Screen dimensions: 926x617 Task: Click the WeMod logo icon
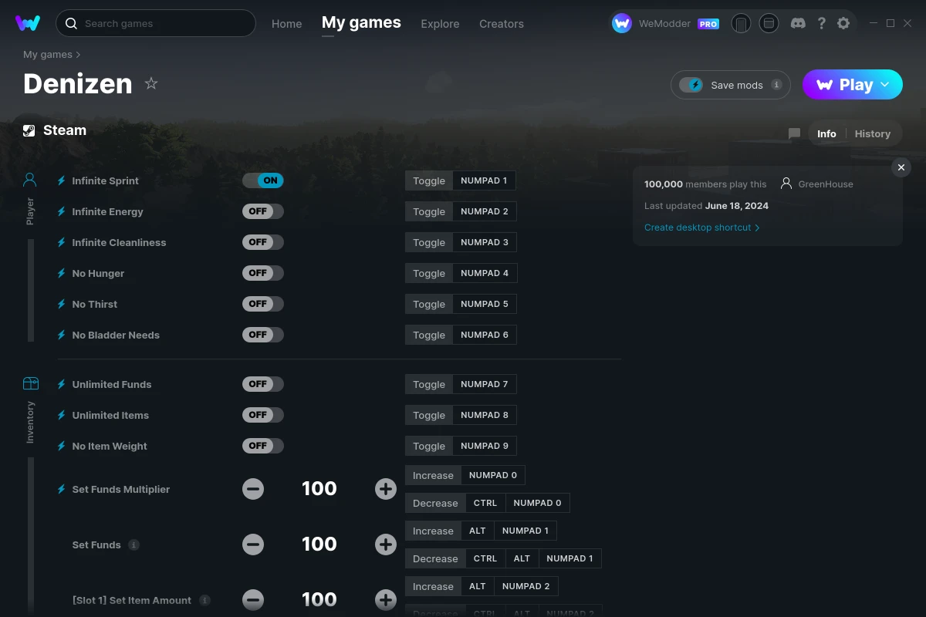(x=29, y=23)
